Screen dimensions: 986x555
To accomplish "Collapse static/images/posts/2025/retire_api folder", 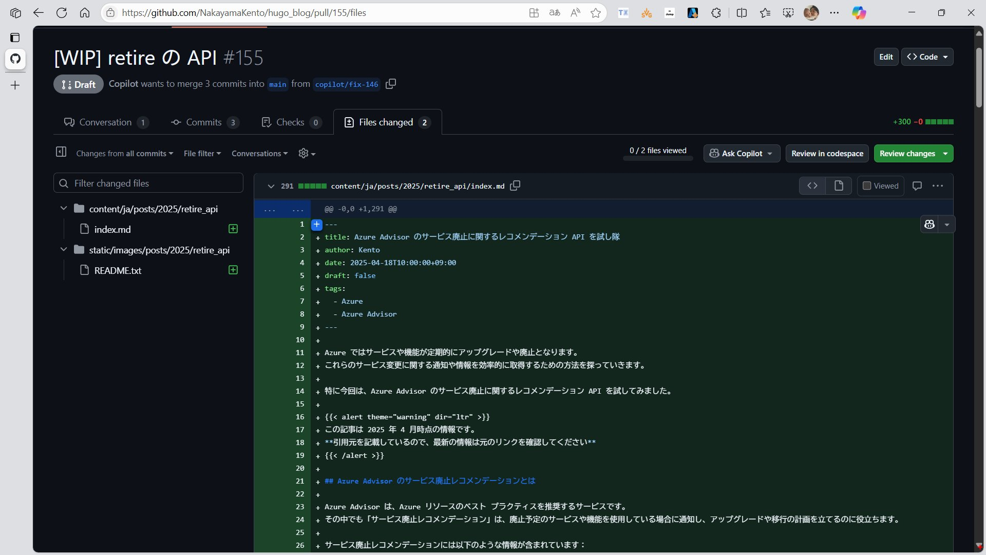I will (x=64, y=250).
